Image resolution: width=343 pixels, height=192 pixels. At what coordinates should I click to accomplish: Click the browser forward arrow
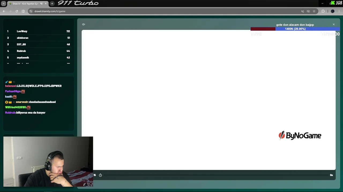pyautogui.click(x=10, y=11)
